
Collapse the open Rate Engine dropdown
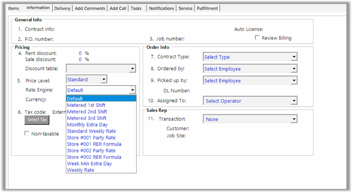click(x=132, y=90)
